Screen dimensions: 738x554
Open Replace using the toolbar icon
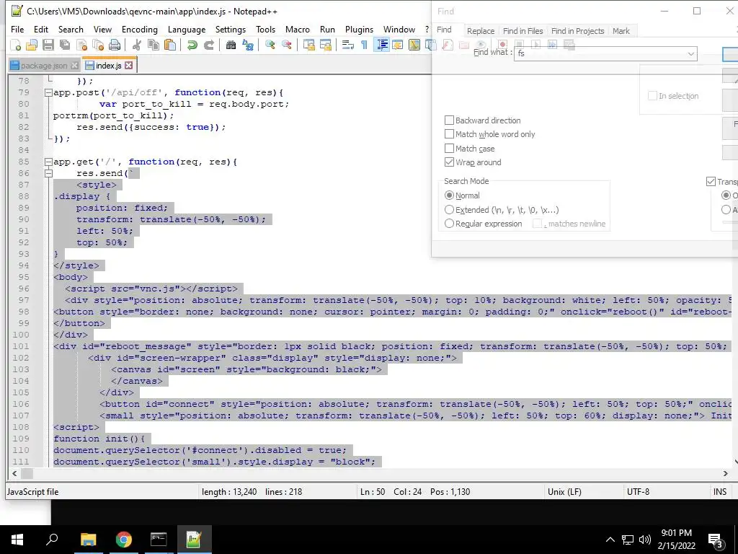248,45
